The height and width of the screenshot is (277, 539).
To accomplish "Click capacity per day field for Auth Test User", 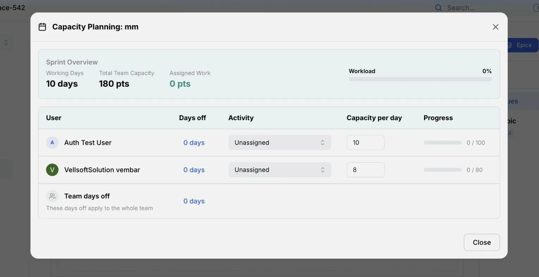I will point(366,143).
